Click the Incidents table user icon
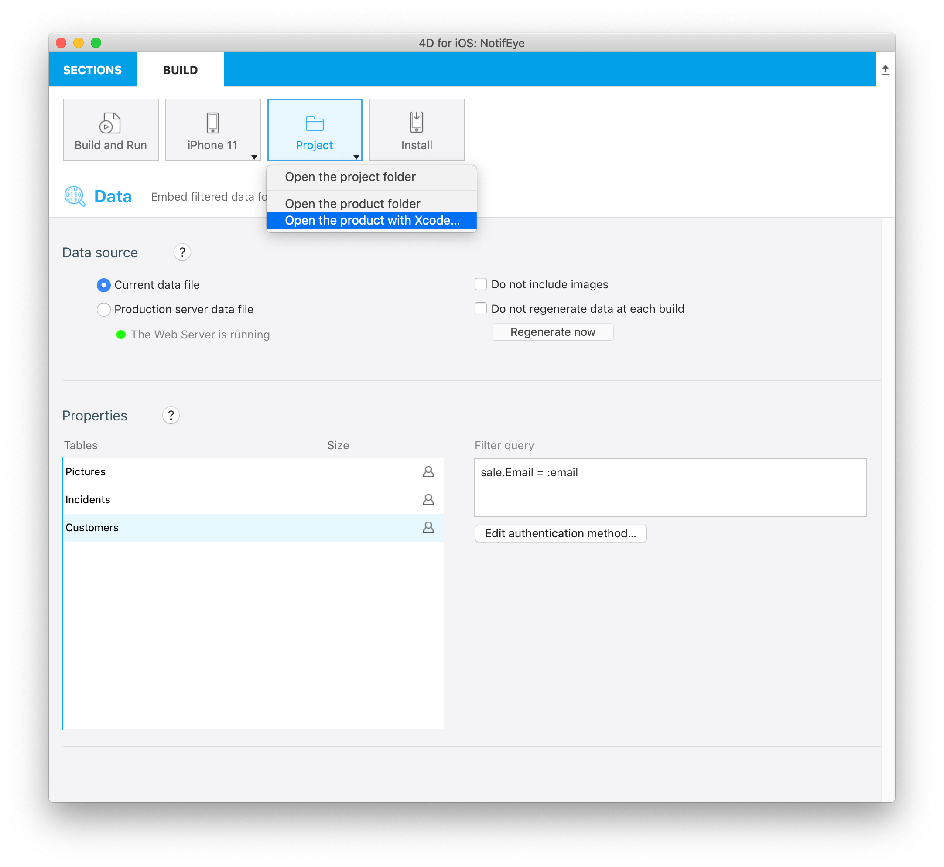The width and height of the screenshot is (944, 867). coord(428,499)
